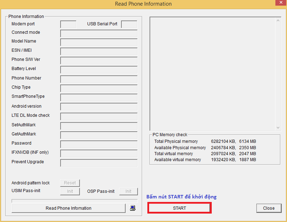Screen dimensions: 287x222
Task: Click the Password field
Action: click(99, 144)
